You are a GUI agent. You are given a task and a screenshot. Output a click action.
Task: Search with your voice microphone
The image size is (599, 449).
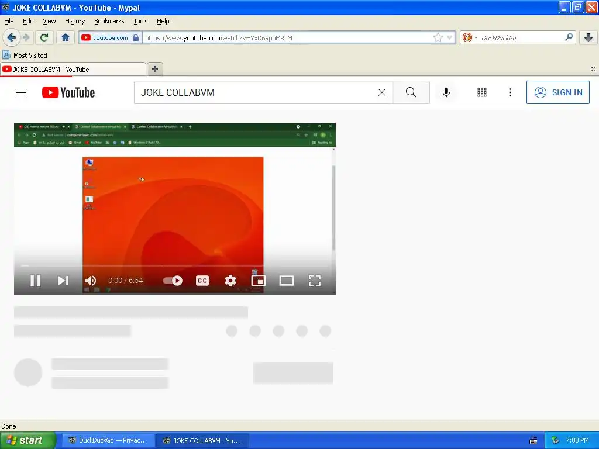446,92
